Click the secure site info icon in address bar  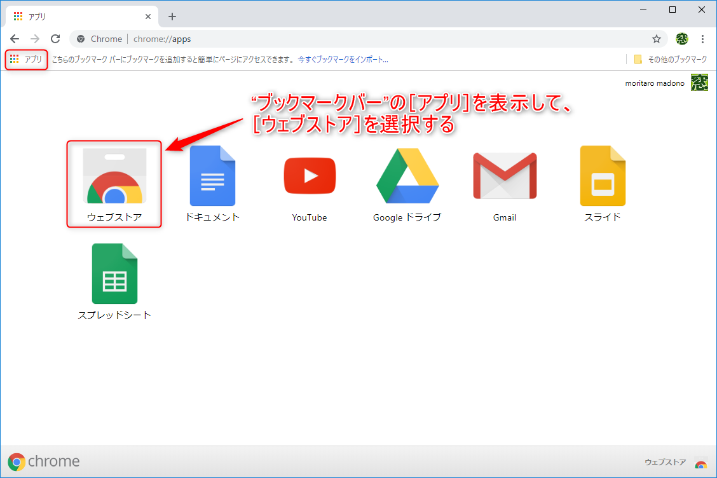[x=80, y=39]
